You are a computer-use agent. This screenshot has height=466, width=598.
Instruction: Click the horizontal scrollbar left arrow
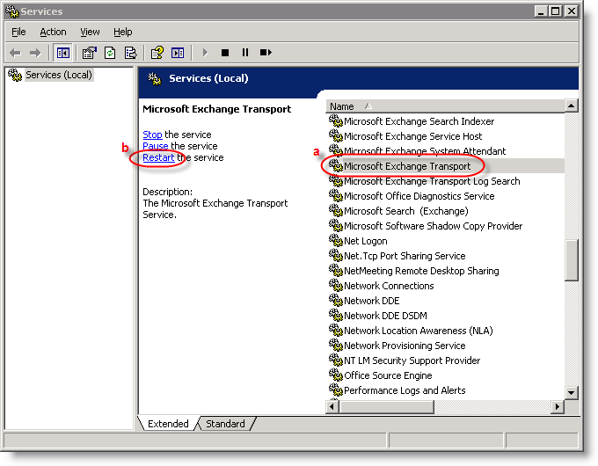(x=332, y=406)
